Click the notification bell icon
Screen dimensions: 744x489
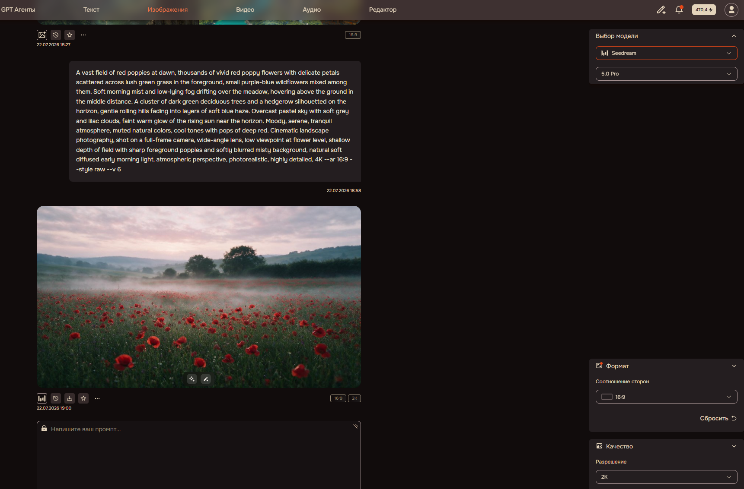point(679,9)
